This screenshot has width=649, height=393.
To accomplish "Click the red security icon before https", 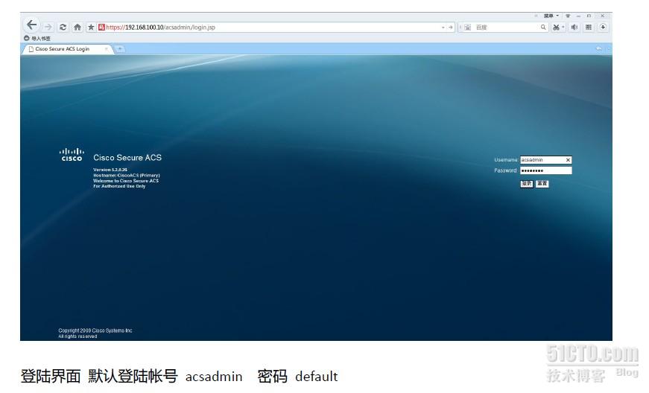I will 101,27.
